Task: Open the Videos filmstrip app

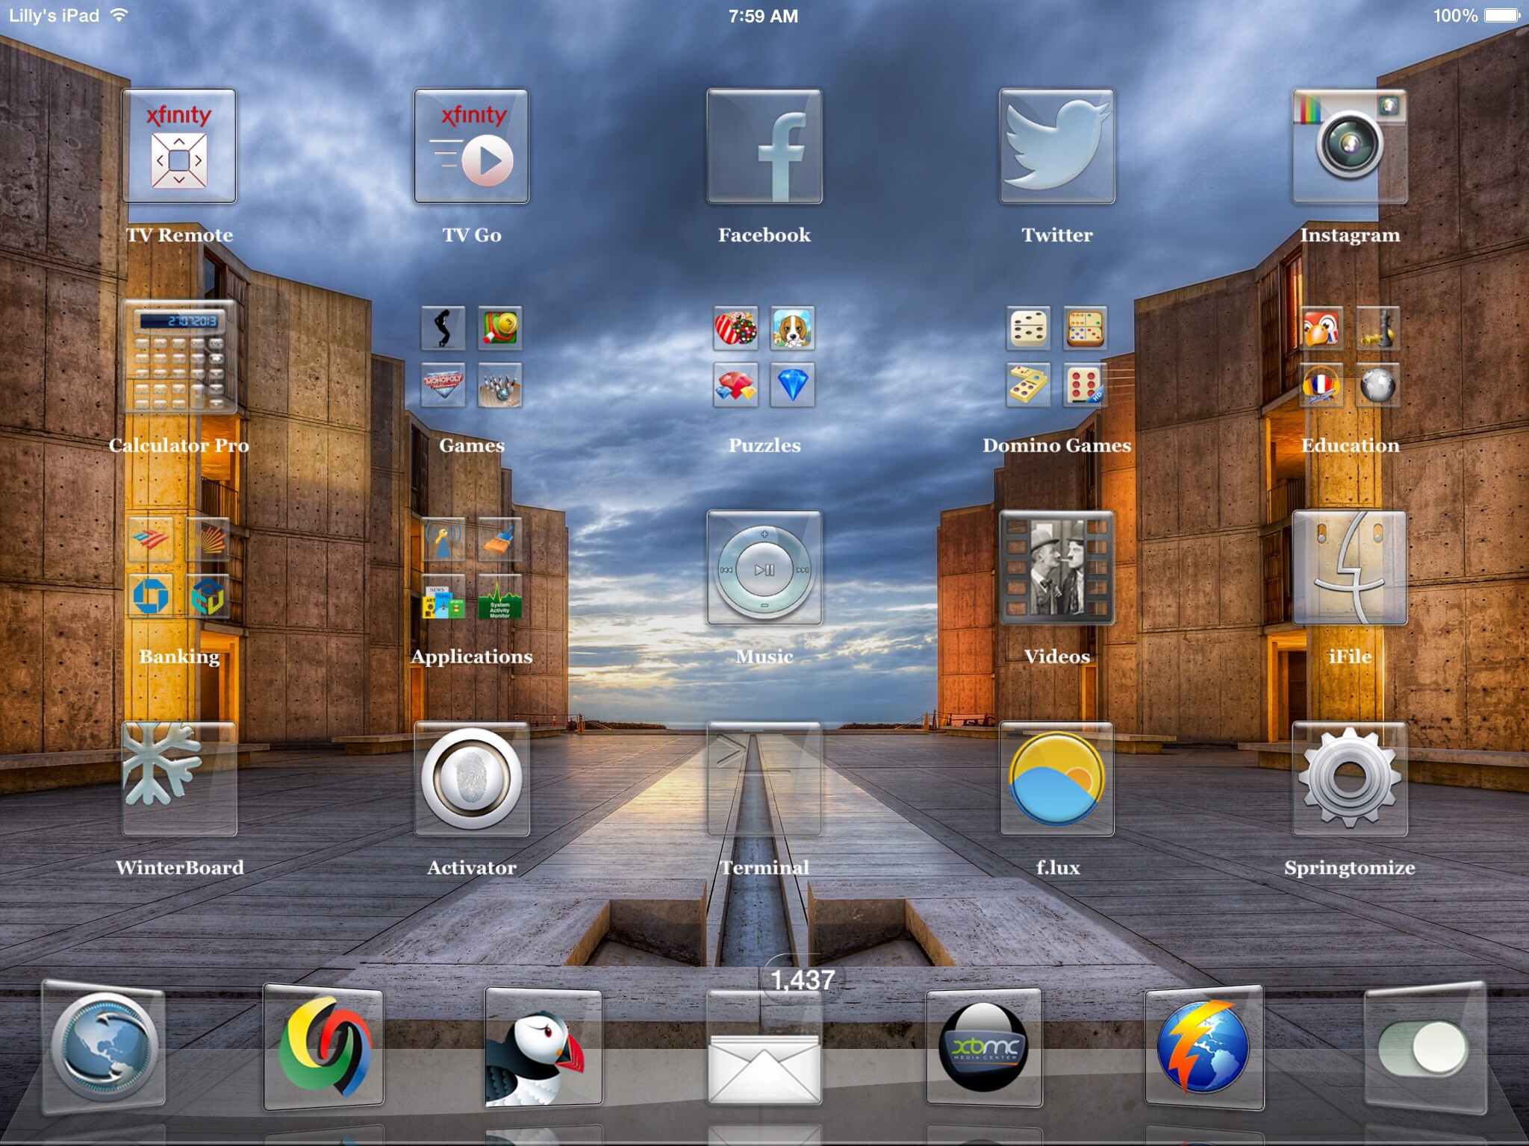Action: click(x=1057, y=568)
